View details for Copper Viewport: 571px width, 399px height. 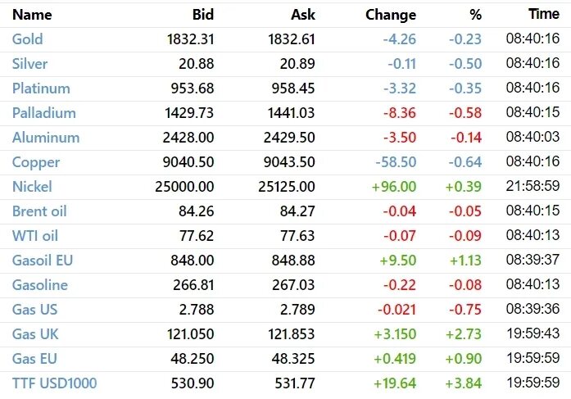point(36,162)
